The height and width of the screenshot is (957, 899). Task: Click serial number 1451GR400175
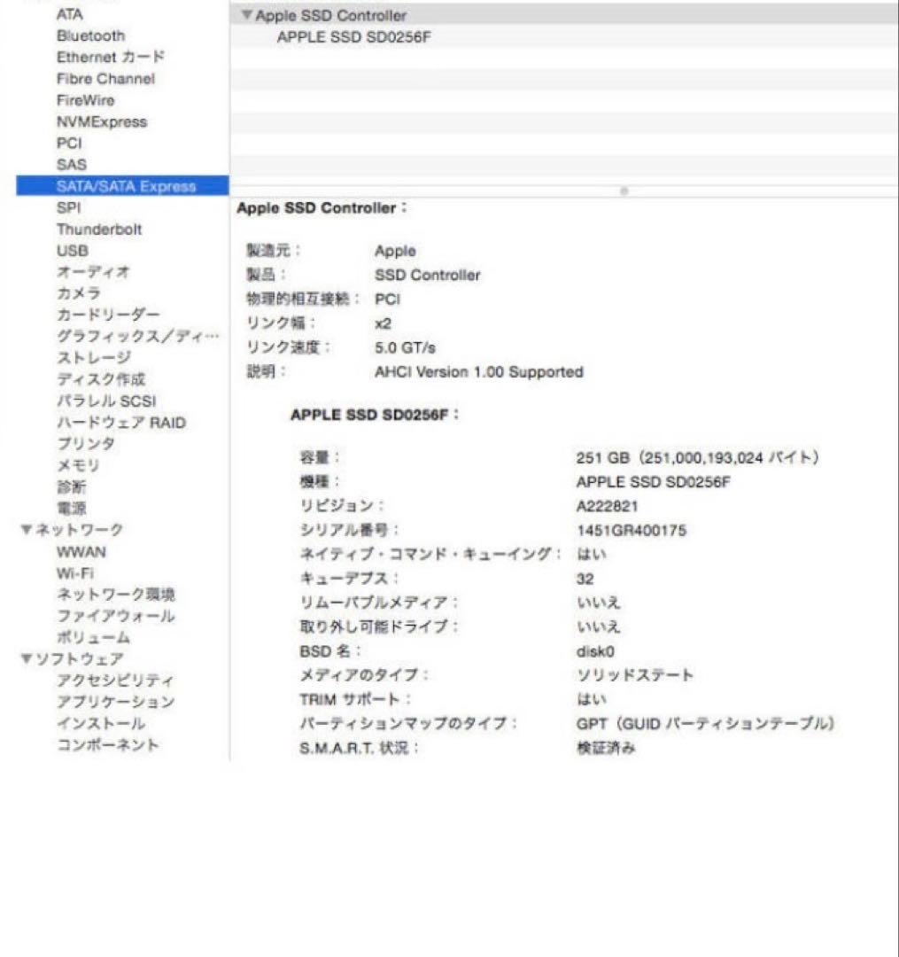[632, 531]
